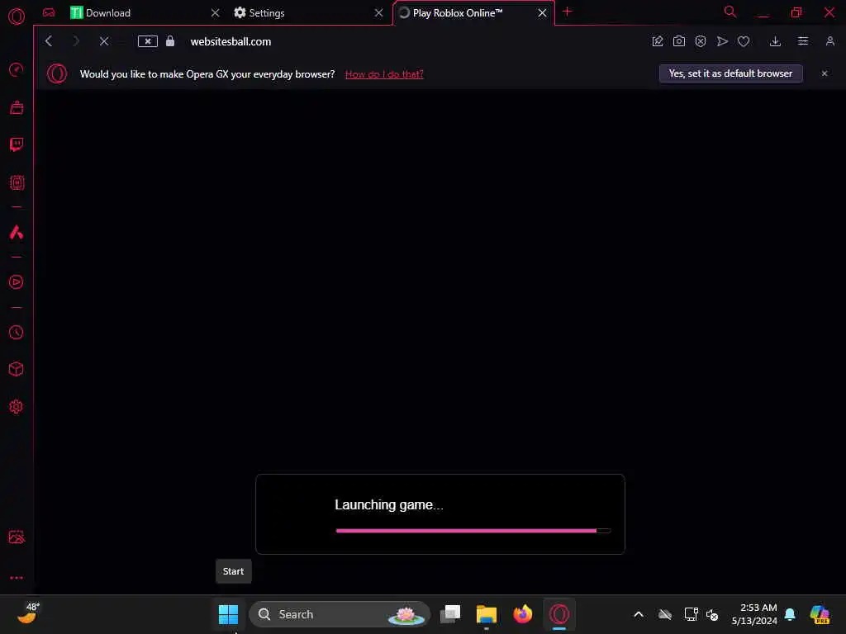
Task: Open sidebar Settings gear icon
Action: (17, 406)
